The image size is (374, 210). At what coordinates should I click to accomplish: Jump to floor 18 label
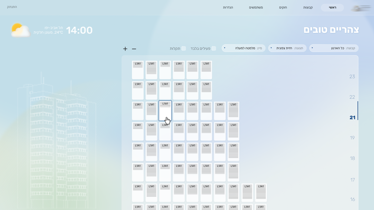pos(352,158)
